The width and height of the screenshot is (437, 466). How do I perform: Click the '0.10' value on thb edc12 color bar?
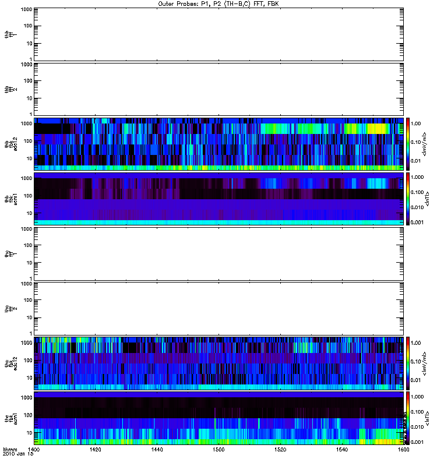(416, 142)
